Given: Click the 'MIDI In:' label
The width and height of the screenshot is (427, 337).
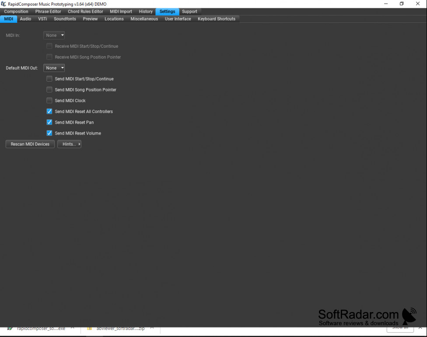Looking at the screenshot, I should point(13,35).
